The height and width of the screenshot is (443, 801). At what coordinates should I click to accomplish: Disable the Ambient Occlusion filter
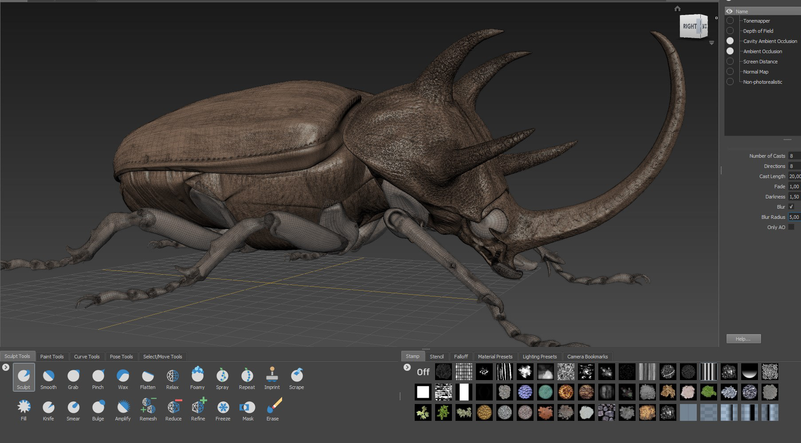point(730,51)
